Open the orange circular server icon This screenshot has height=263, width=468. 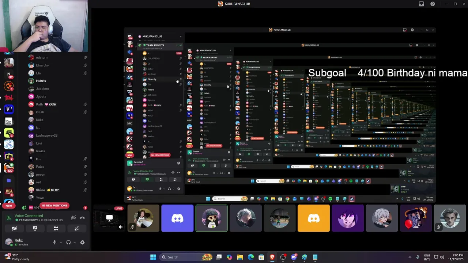pyautogui.click(x=9, y=86)
